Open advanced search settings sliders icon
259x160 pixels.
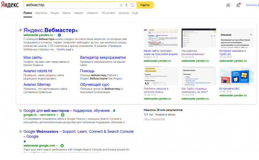coord(133,5)
